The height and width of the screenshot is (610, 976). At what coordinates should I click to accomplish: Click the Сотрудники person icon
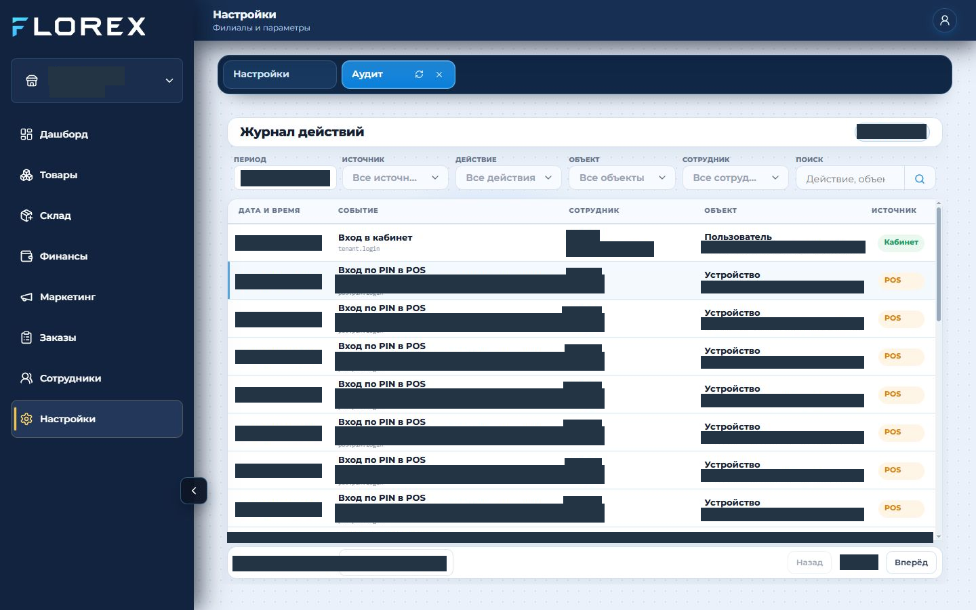coord(26,378)
